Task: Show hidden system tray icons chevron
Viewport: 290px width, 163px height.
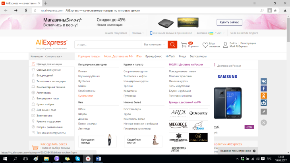Action: (237, 159)
